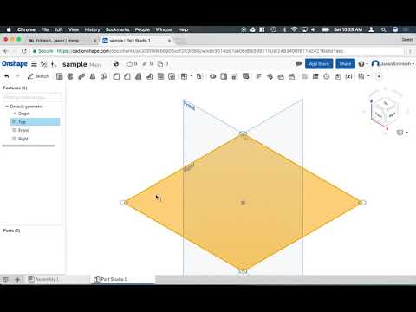Start a new Sketch

point(38,76)
